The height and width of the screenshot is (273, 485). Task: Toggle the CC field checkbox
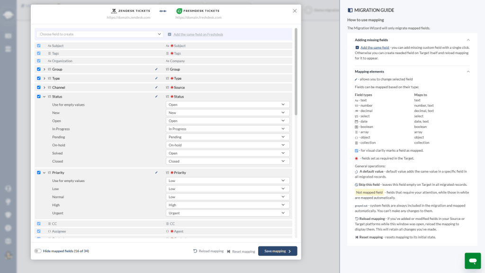coord(39,224)
